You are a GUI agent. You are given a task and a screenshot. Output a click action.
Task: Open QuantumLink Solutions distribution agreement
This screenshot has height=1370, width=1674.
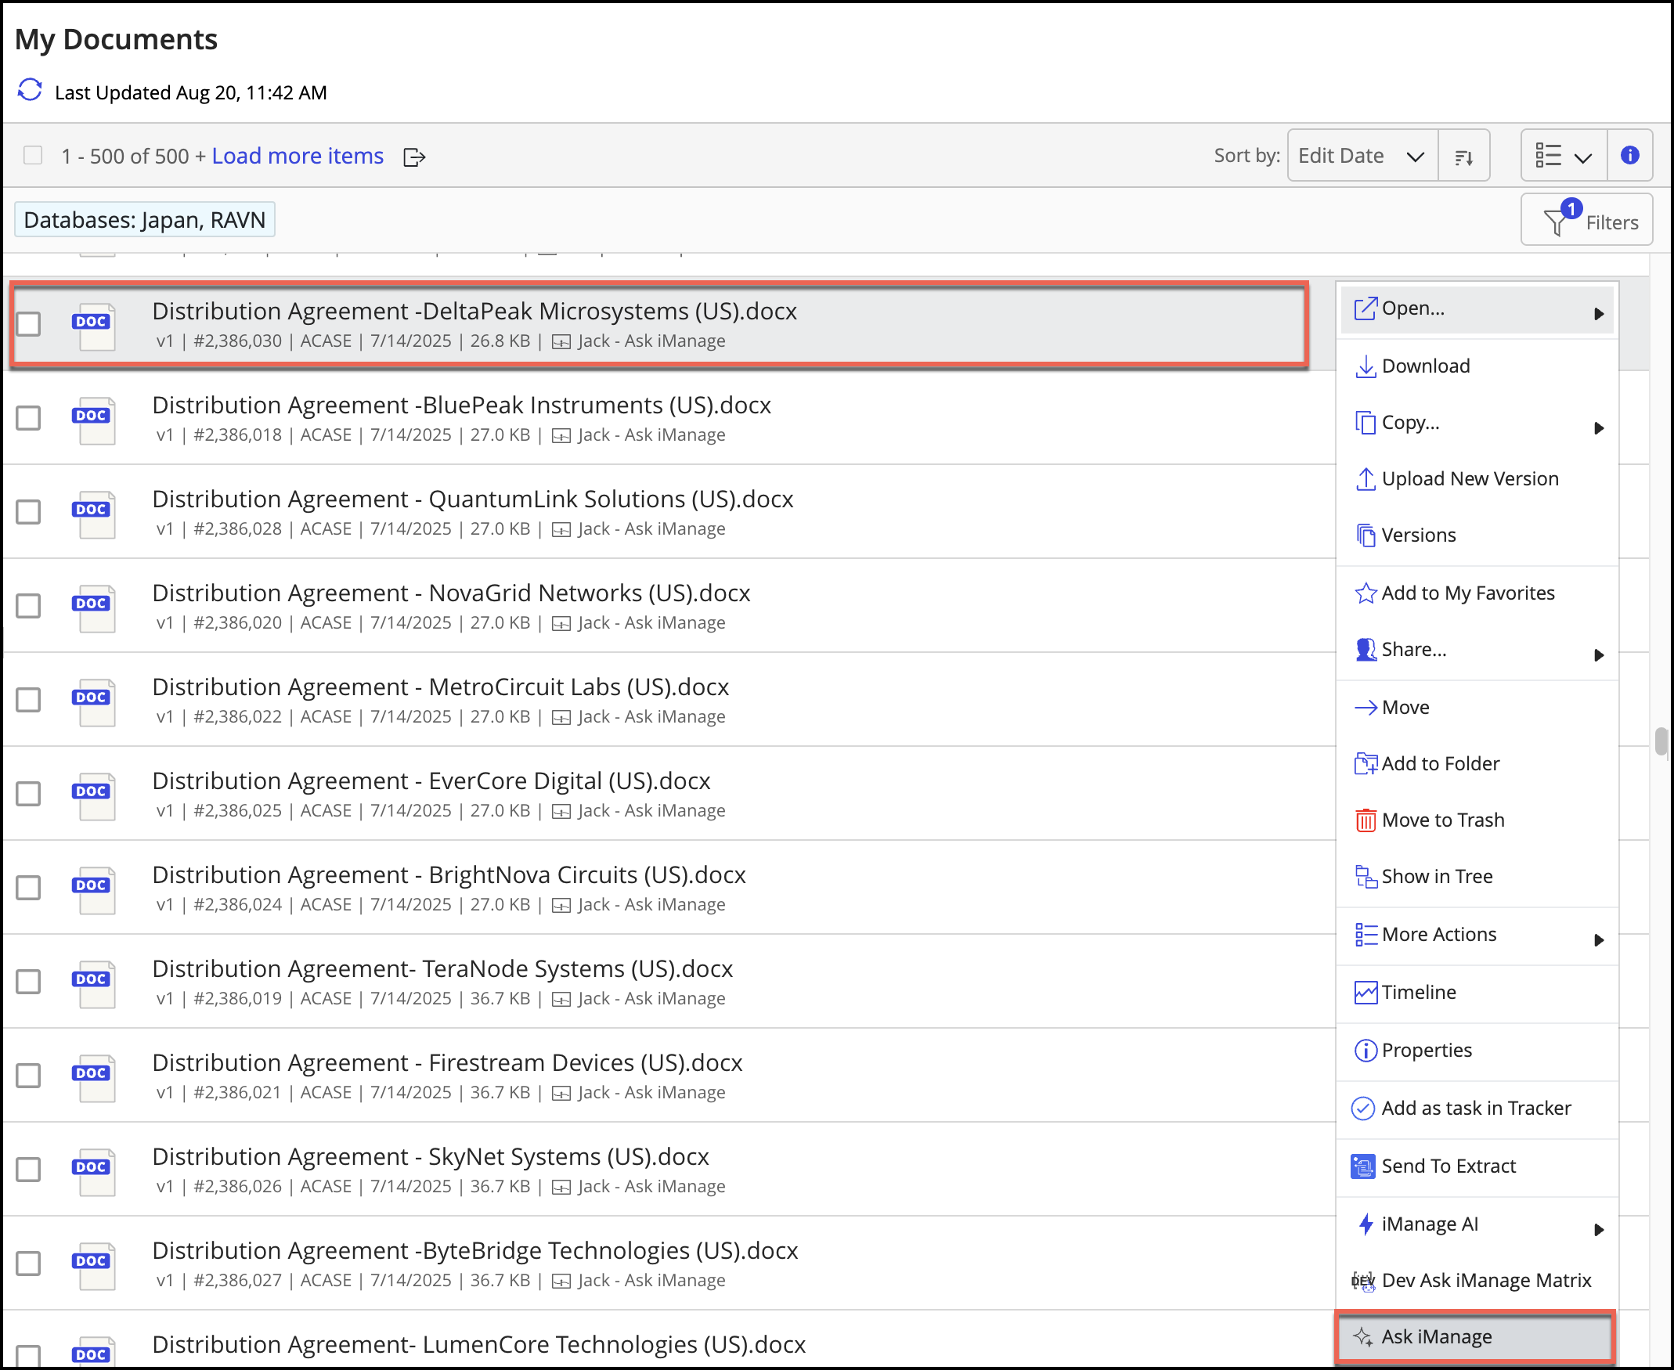click(472, 499)
